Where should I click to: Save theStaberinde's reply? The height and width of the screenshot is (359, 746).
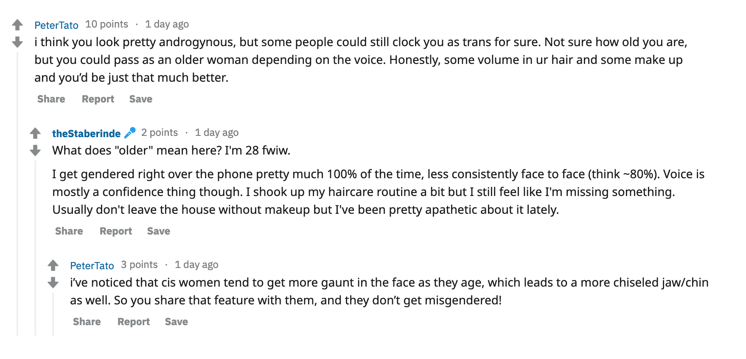point(159,231)
